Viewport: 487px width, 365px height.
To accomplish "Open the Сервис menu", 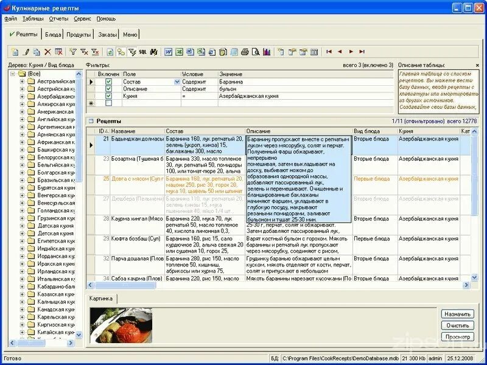I will [83, 19].
